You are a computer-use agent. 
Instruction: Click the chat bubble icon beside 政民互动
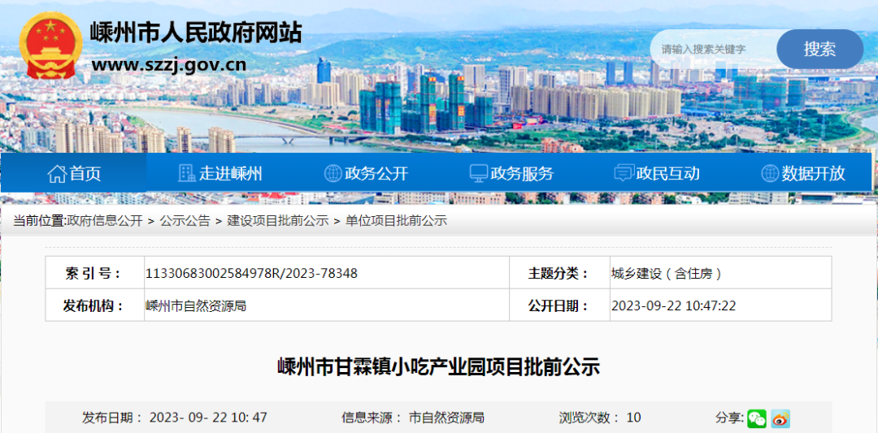point(624,173)
